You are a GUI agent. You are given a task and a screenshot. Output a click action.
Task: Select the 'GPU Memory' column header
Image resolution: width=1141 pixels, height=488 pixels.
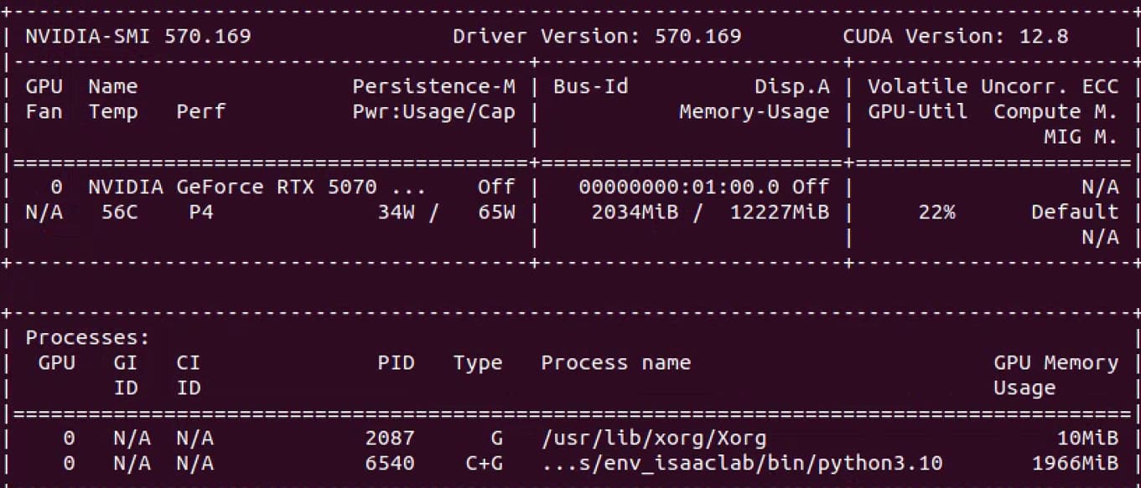click(x=1056, y=362)
